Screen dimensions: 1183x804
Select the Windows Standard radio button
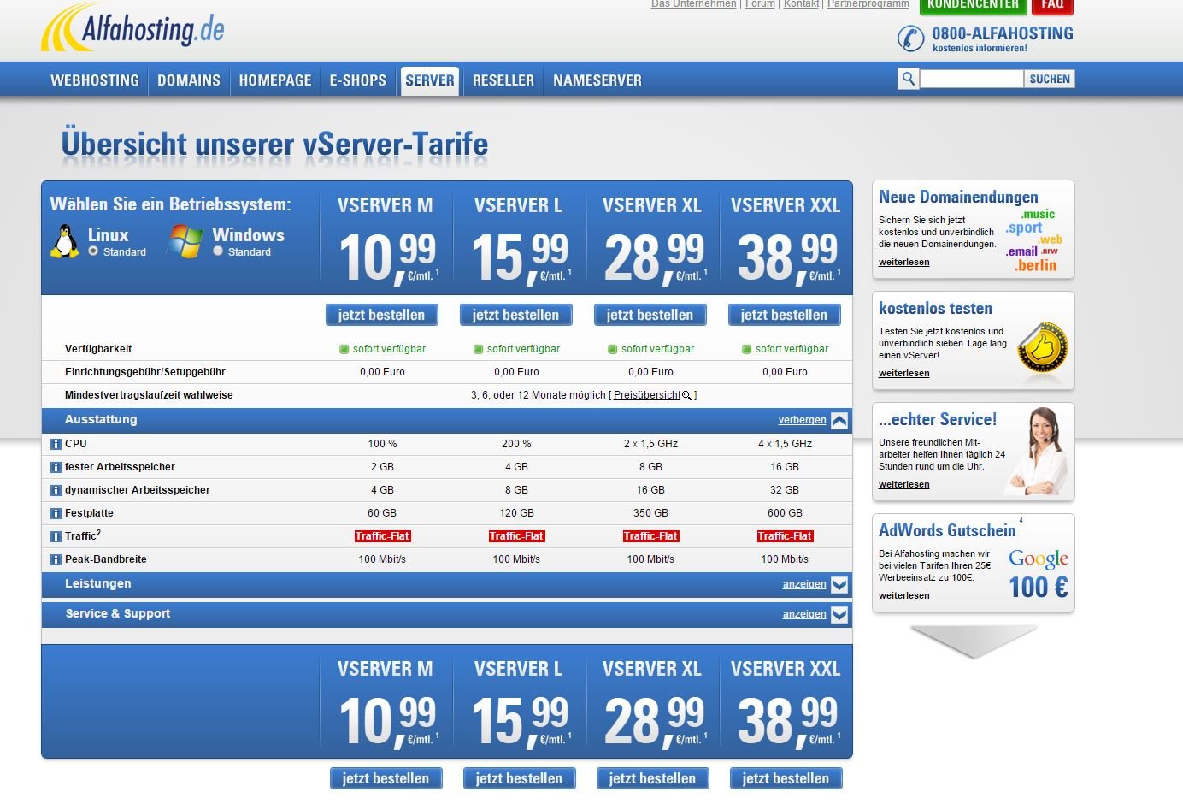pyautogui.click(x=218, y=251)
